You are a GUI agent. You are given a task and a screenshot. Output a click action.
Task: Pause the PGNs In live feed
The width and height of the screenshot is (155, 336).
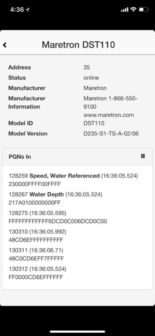click(x=143, y=156)
